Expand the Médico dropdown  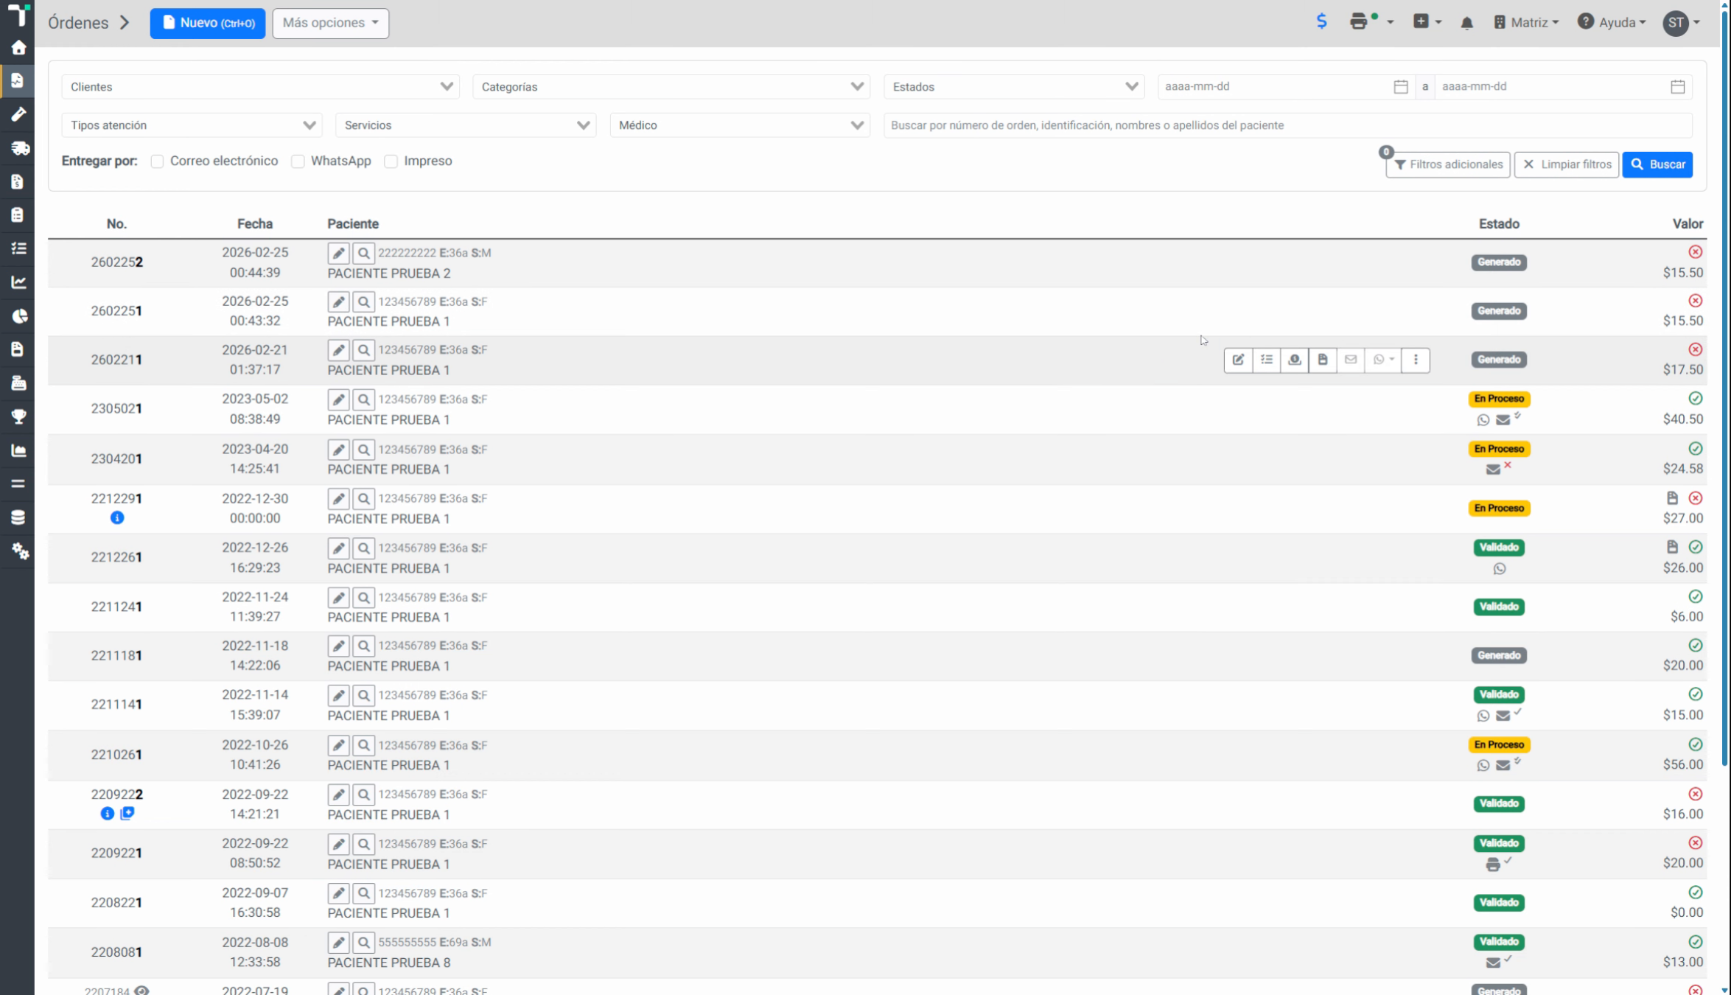740,125
